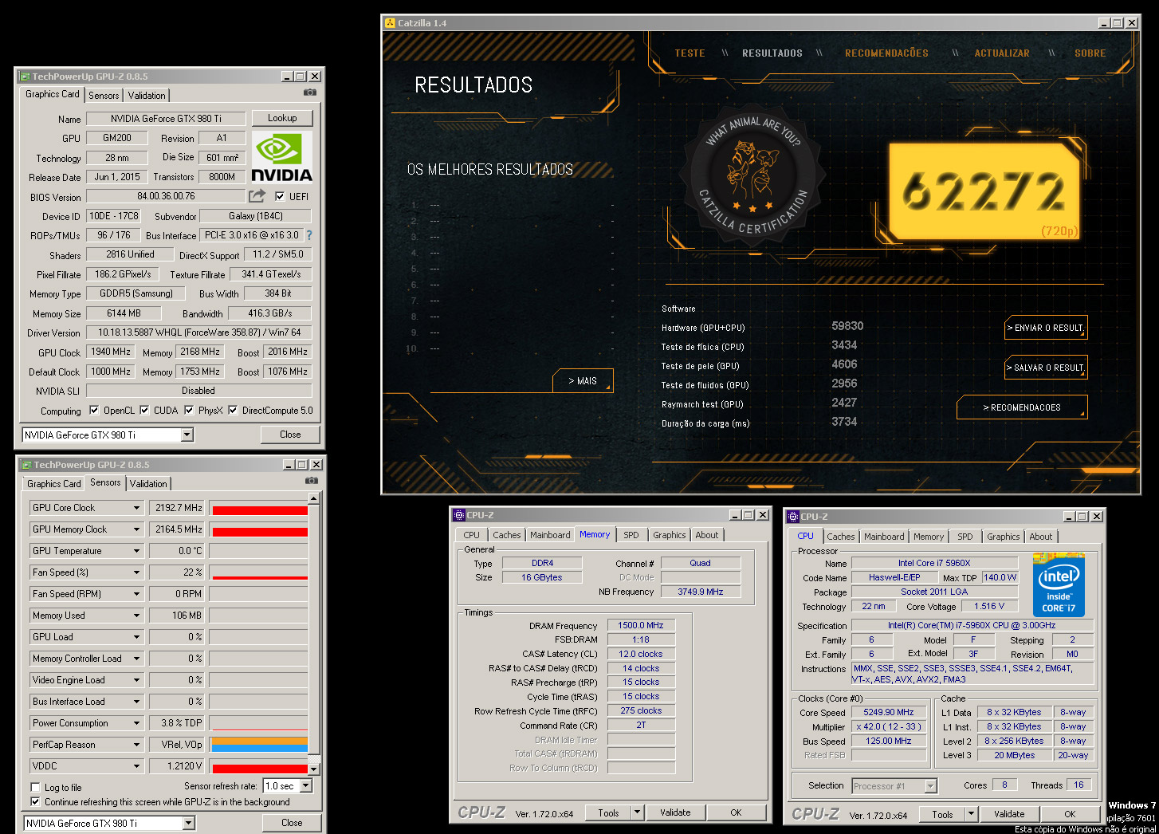Click ENVIAR O RESULT. button
Image resolution: width=1159 pixels, height=834 pixels.
pos(1046,328)
